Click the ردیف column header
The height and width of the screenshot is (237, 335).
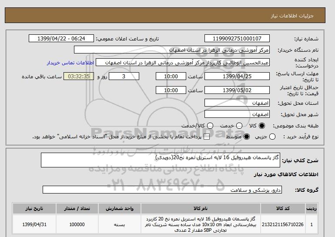(312, 209)
